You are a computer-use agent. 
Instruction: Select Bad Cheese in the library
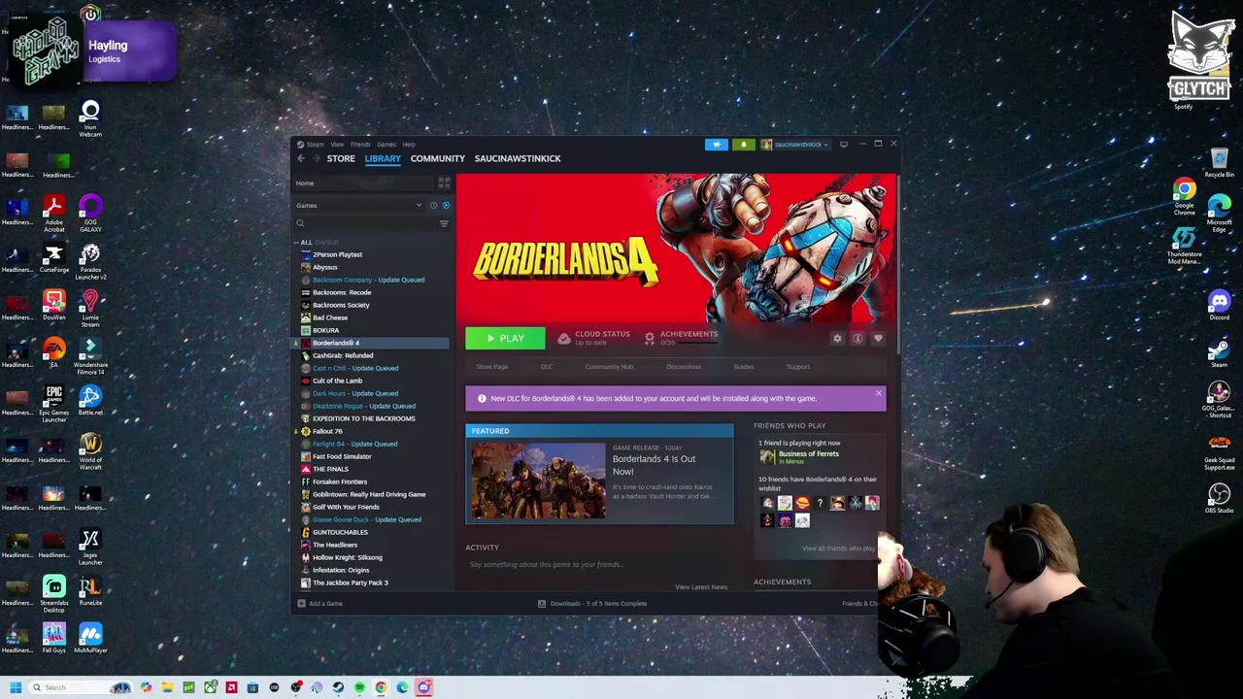(329, 317)
